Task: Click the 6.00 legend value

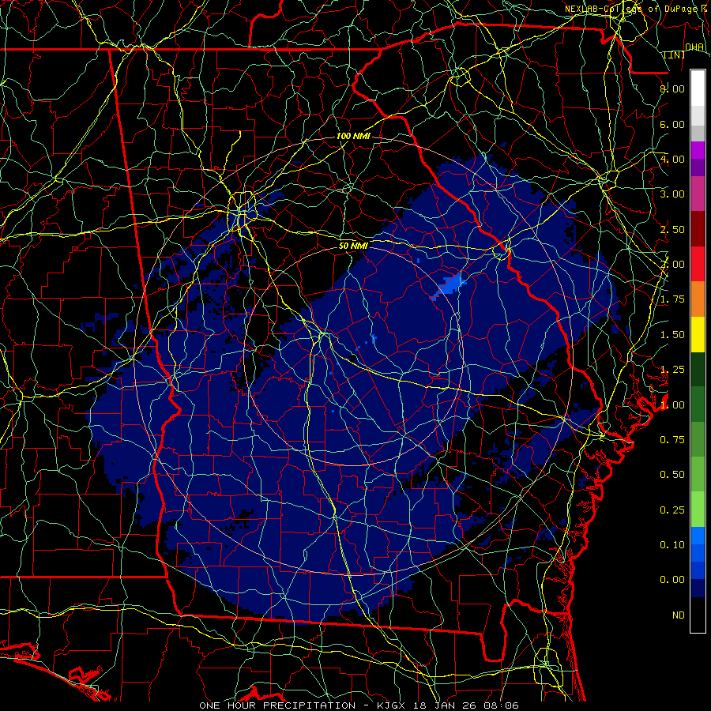Action: click(x=672, y=124)
